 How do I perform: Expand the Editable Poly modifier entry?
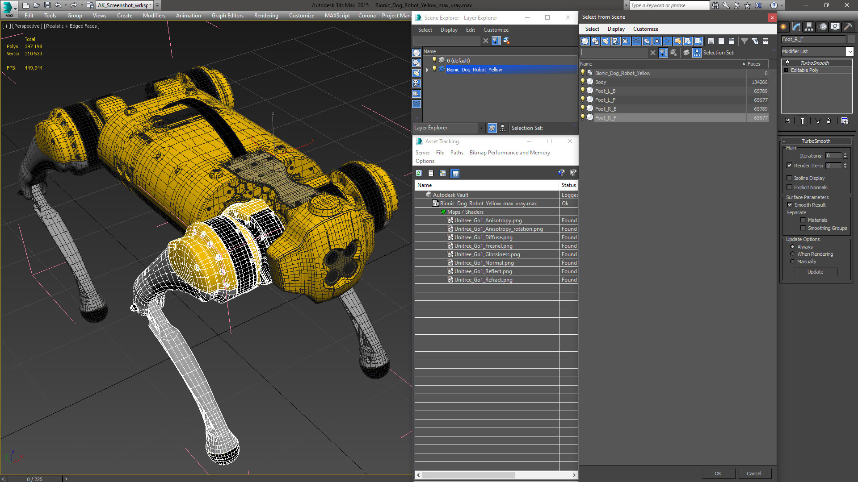(x=786, y=70)
